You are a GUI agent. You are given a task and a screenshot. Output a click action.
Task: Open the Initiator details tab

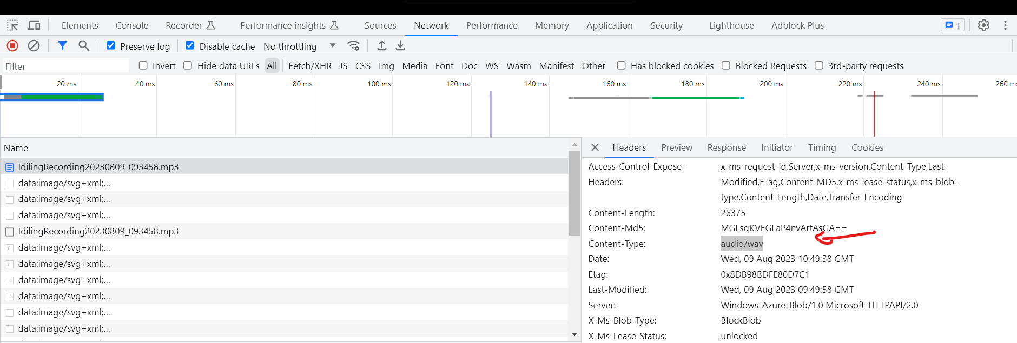click(777, 147)
